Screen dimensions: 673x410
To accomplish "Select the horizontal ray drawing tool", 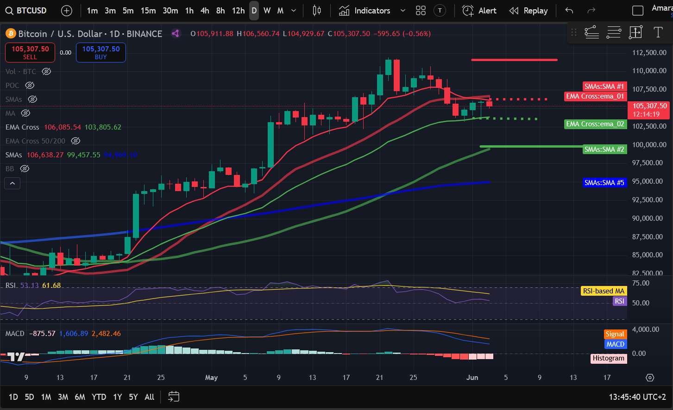I will tap(591, 32).
